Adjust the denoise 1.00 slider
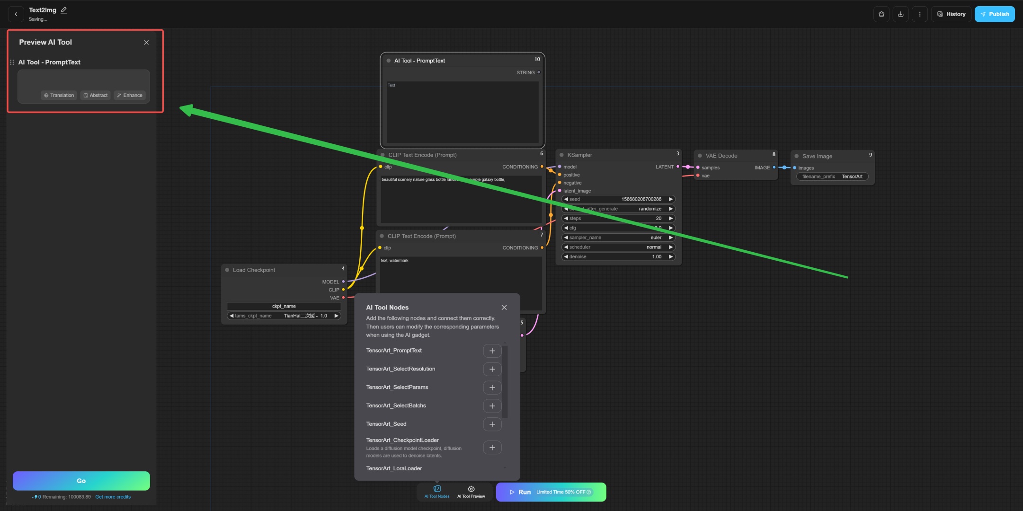 618,256
